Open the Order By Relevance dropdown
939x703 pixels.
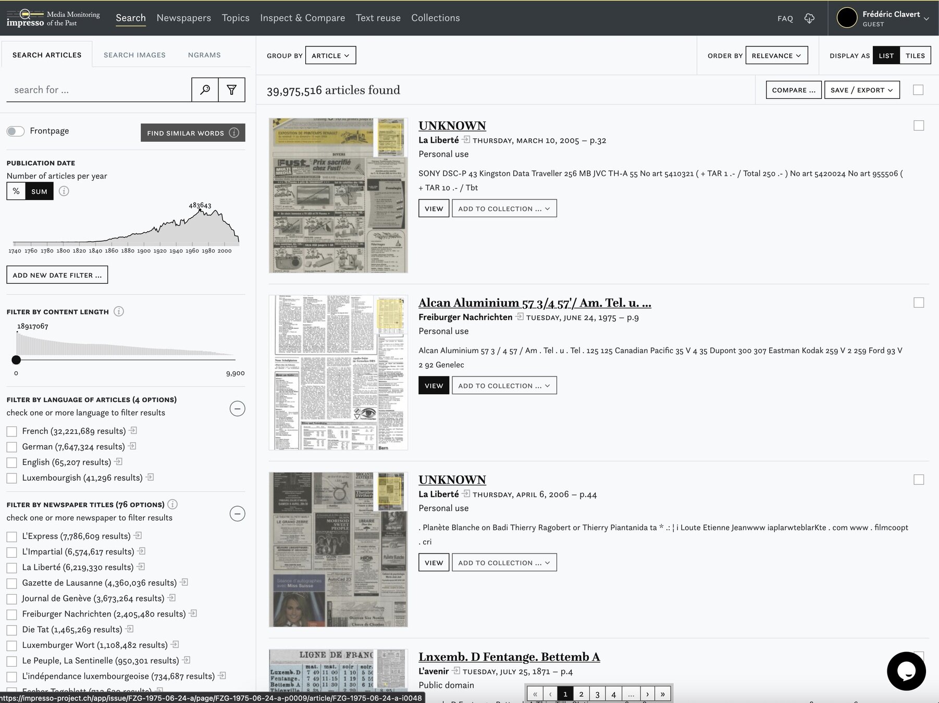pyautogui.click(x=776, y=55)
